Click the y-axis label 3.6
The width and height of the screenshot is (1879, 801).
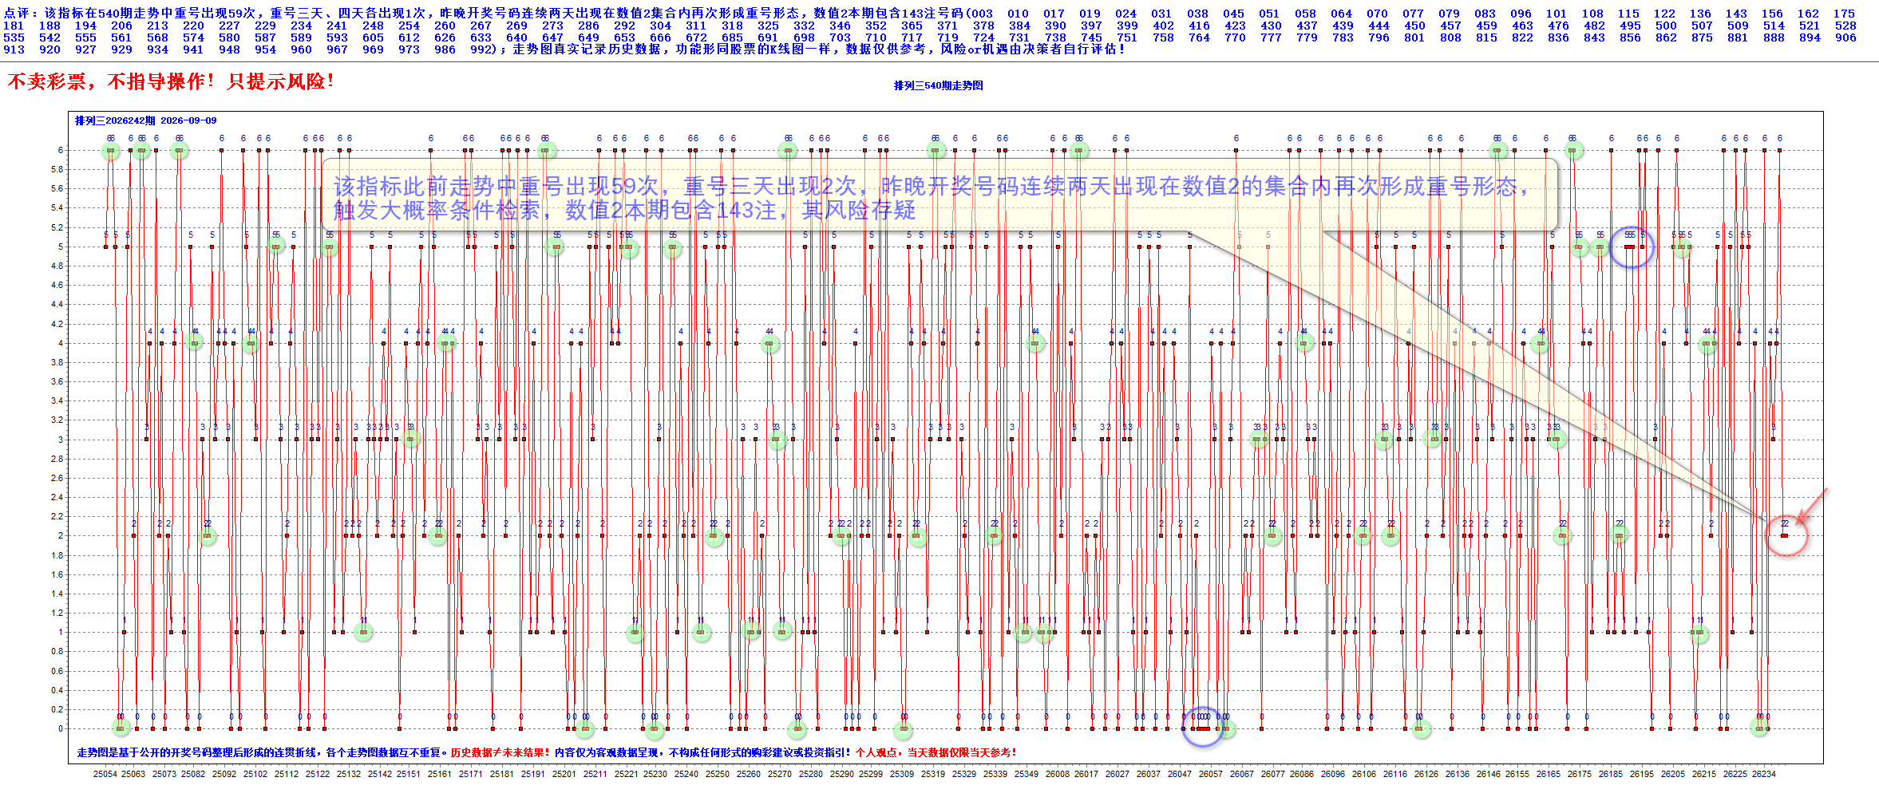tap(57, 381)
